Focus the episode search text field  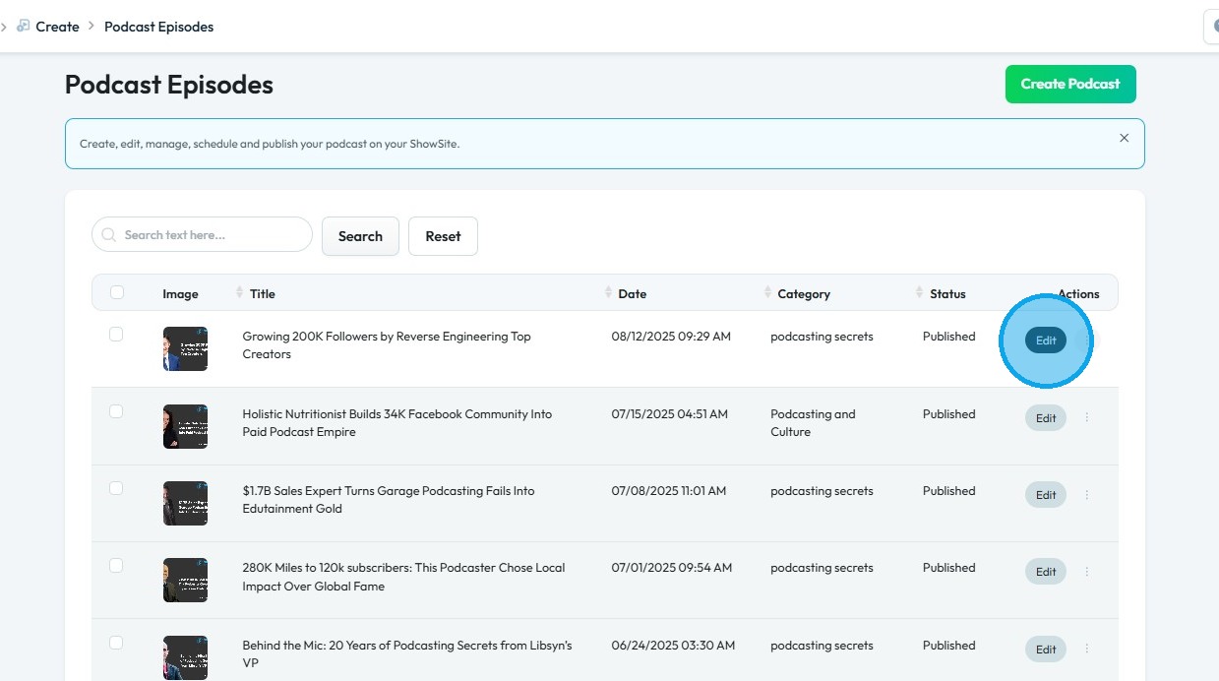pyautogui.click(x=212, y=235)
